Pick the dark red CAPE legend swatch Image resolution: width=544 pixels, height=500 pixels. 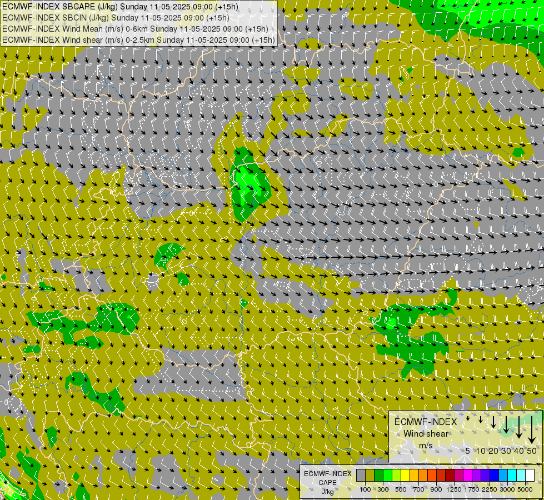click(450, 475)
